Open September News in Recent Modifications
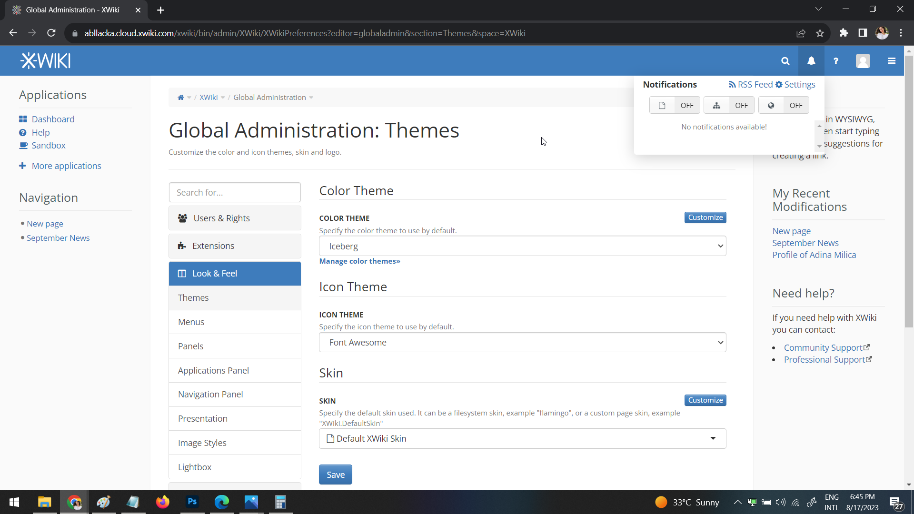 805,243
